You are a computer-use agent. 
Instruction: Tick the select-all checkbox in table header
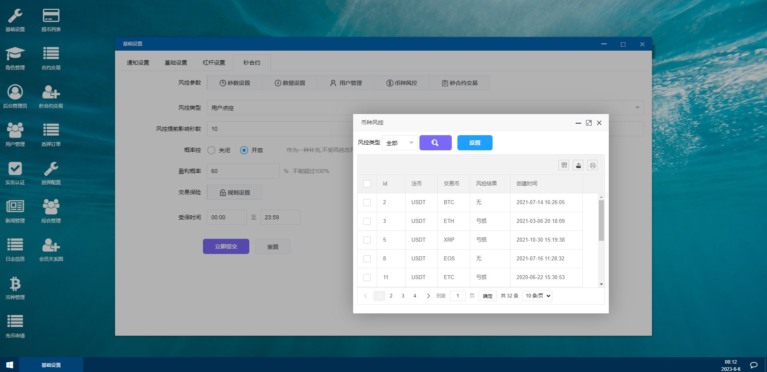[x=367, y=184]
